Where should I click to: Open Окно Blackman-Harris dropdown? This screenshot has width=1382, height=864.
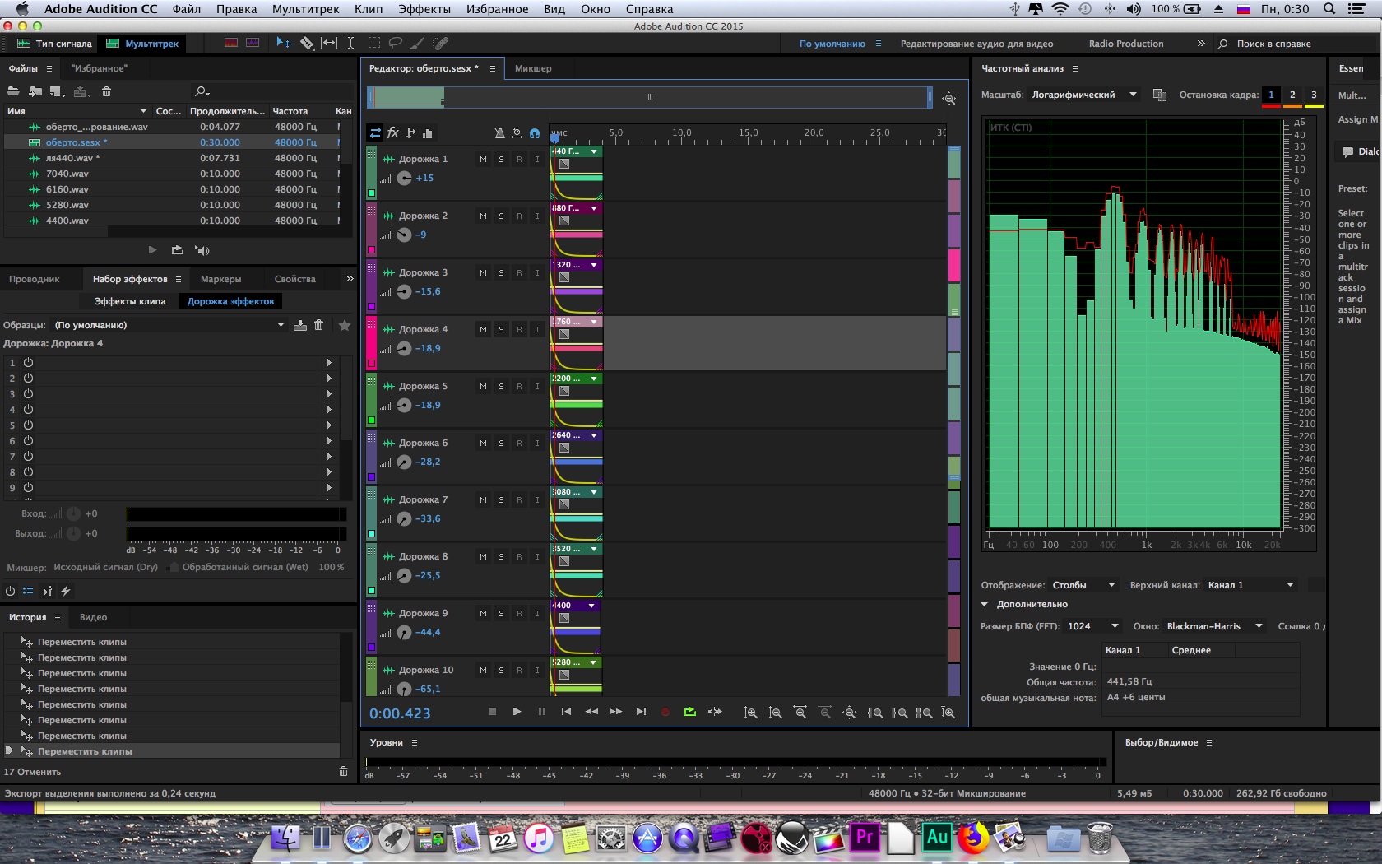(x=1214, y=626)
